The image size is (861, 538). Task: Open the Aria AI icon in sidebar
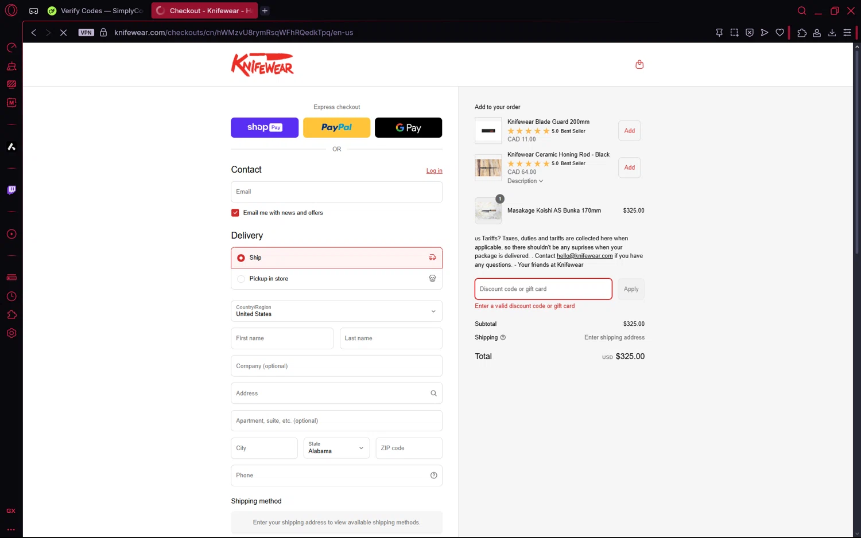(11, 147)
